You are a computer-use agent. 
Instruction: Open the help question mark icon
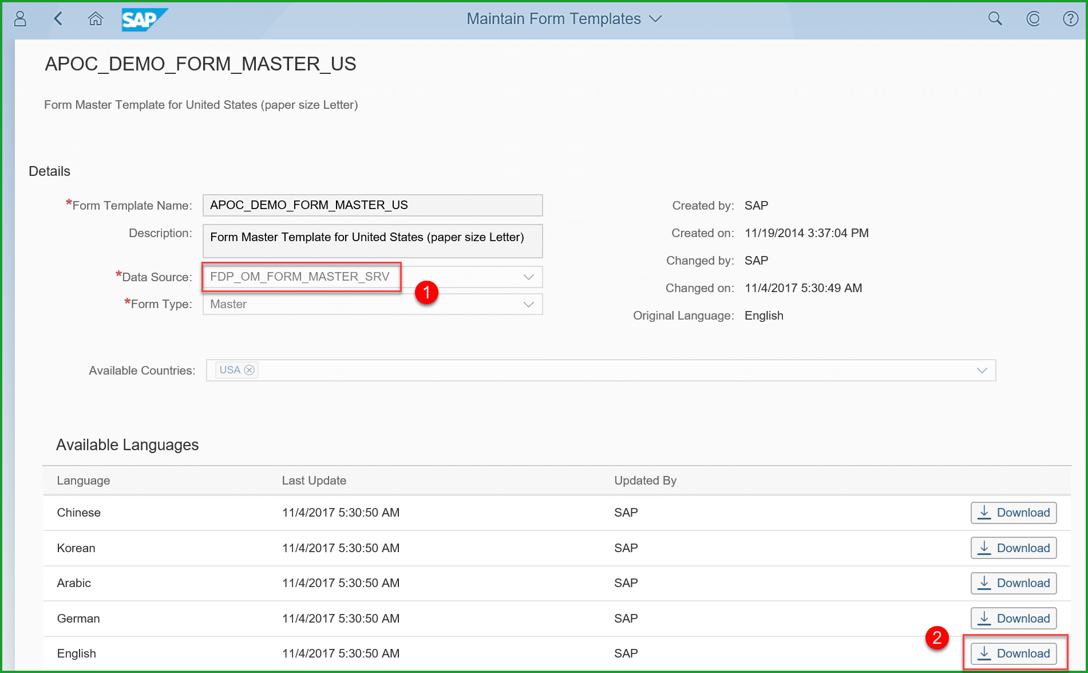coord(1070,19)
